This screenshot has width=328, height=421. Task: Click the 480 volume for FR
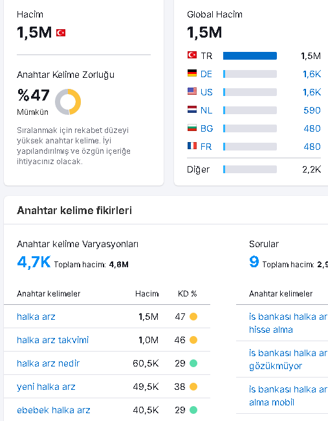(312, 147)
